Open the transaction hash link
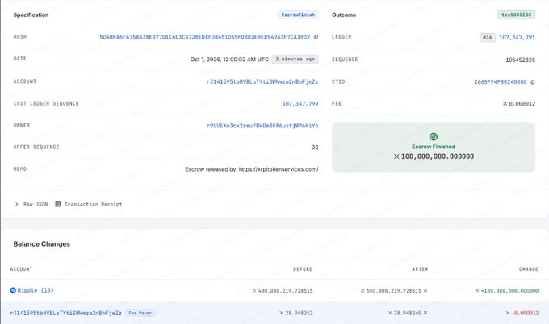 205,37
